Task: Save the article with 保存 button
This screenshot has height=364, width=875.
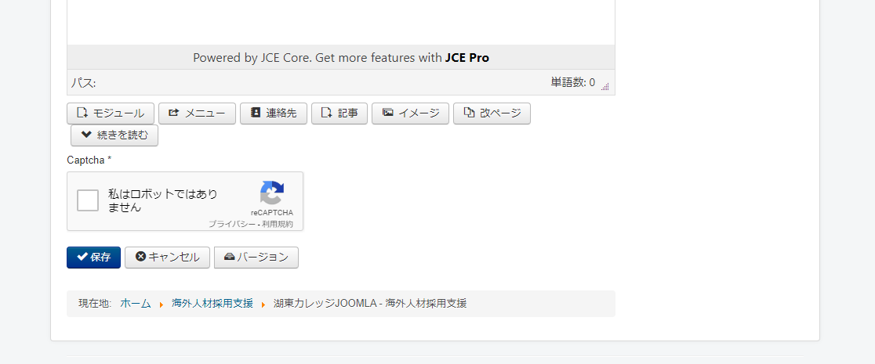Action: (93, 258)
